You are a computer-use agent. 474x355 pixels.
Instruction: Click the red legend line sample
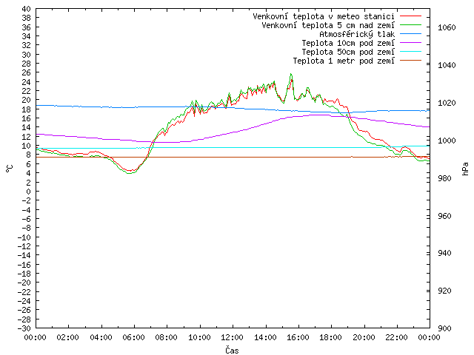click(x=410, y=16)
